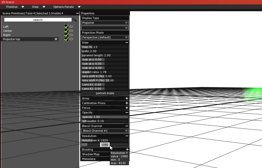Expand the Array section
This screenshot has height=168, width=262.
coord(127,98)
